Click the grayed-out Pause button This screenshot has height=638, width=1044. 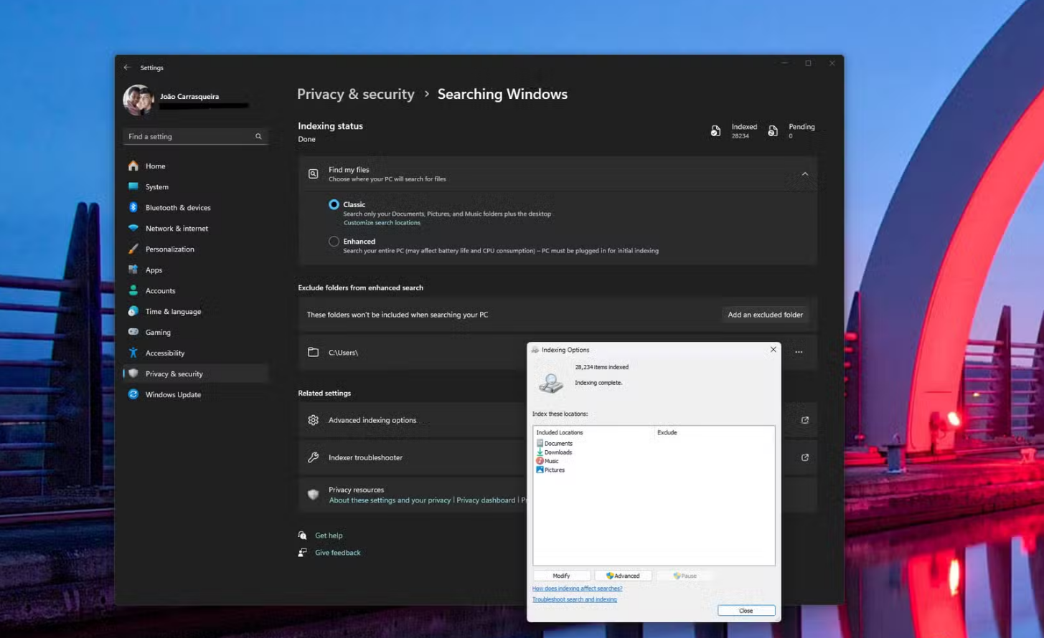pos(685,576)
